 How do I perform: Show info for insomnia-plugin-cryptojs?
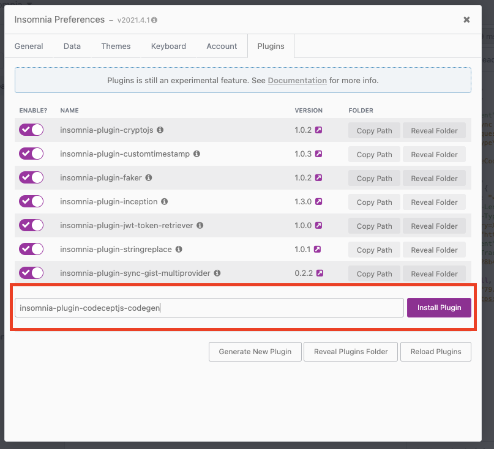click(x=160, y=130)
